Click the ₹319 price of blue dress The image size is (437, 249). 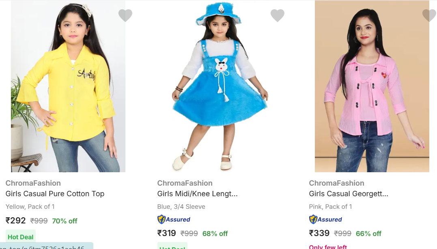(x=167, y=233)
